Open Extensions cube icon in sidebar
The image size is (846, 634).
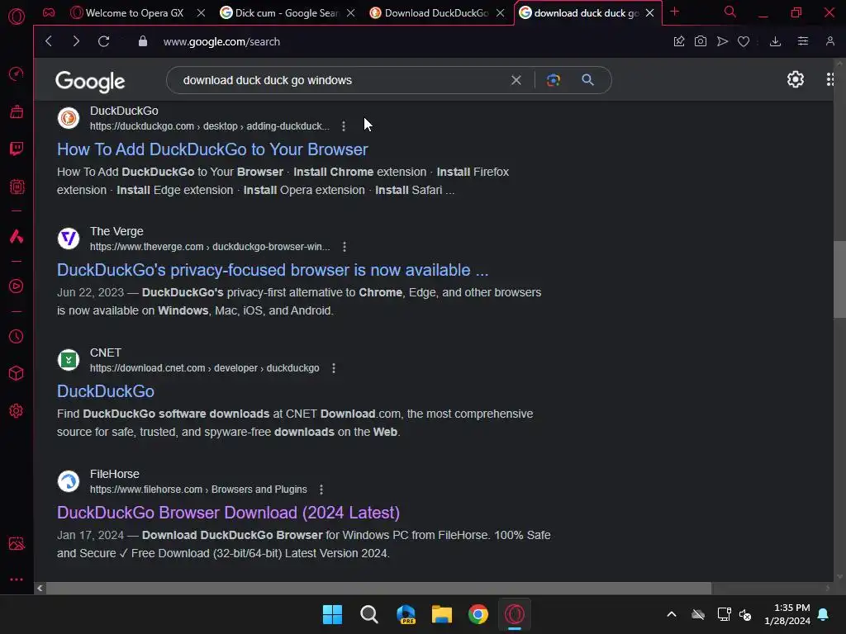click(17, 373)
